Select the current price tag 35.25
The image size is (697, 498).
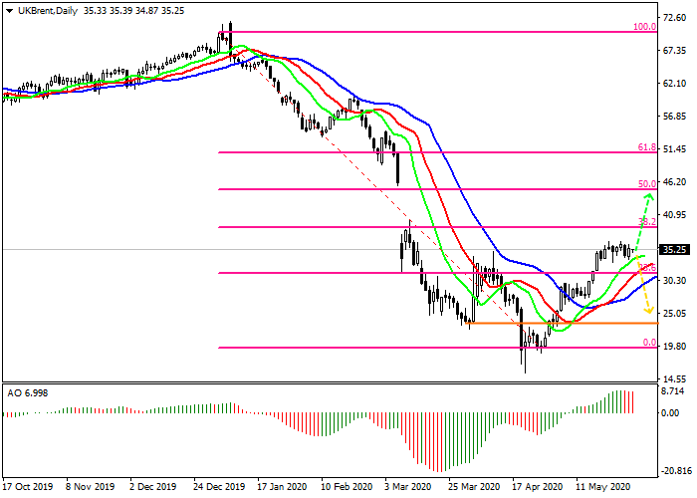click(x=676, y=250)
